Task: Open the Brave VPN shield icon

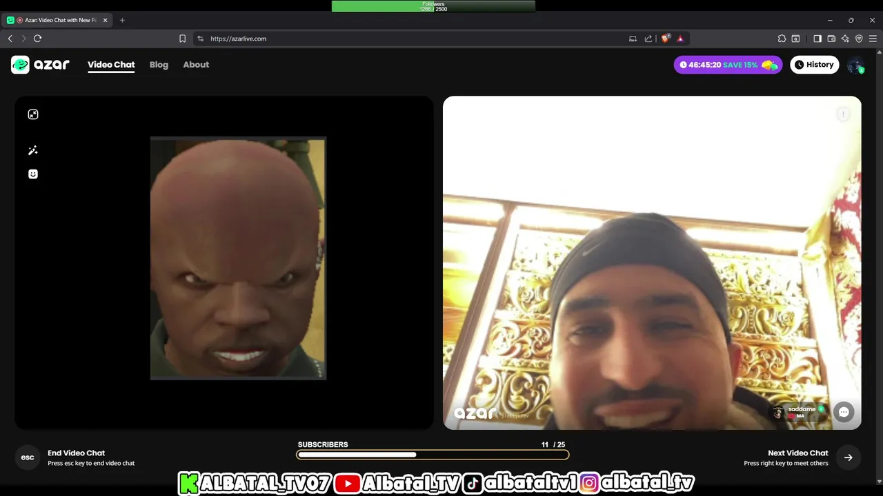Action: coord(859,39)
